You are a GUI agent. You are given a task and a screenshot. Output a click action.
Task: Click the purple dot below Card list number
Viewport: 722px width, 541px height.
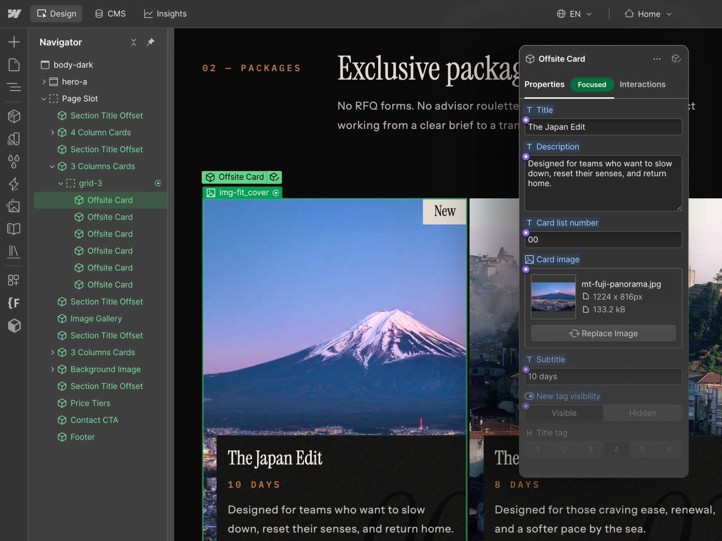click(526, 233)
